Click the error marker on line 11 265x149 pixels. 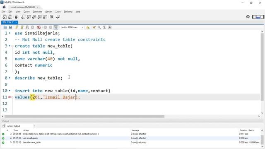10,97
